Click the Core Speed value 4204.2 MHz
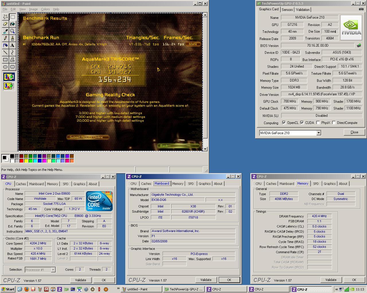 point(38,243)
